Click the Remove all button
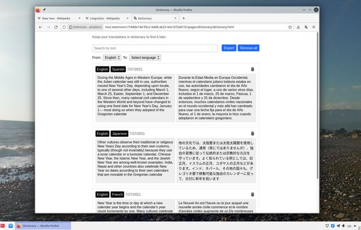Image resolution: width=361 pixels, height=230 pixels. coord(248,48)
